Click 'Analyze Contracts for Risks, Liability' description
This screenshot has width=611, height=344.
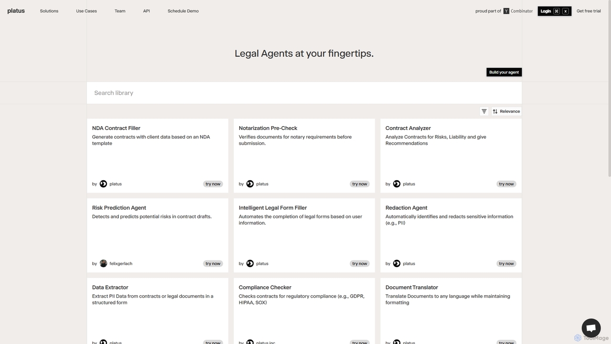coord(436,140)
